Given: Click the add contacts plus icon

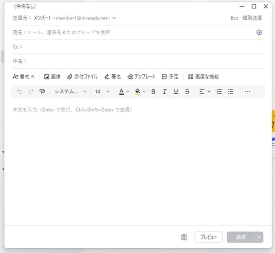Looking at the screenshot, I should point(259,32).
